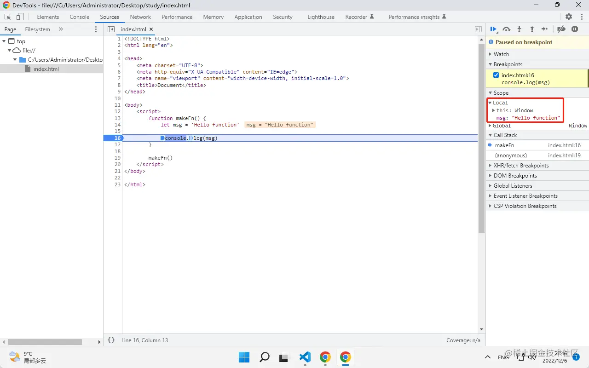Open index.html:19 source link in Call Stack
Image resolution: width=589 pixels, height=368 pixels.
[564, 155]
